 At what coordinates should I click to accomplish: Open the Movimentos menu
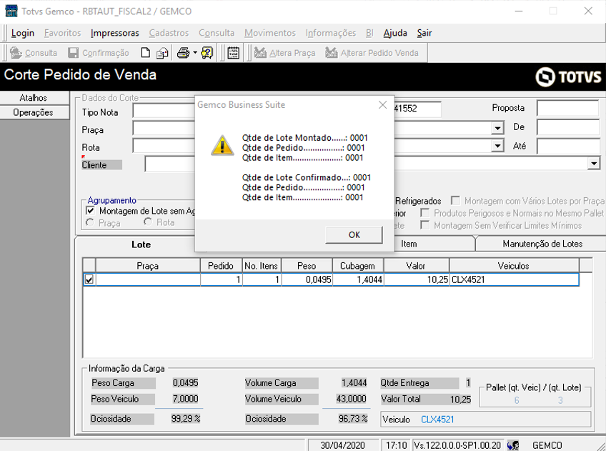[269, 34]
